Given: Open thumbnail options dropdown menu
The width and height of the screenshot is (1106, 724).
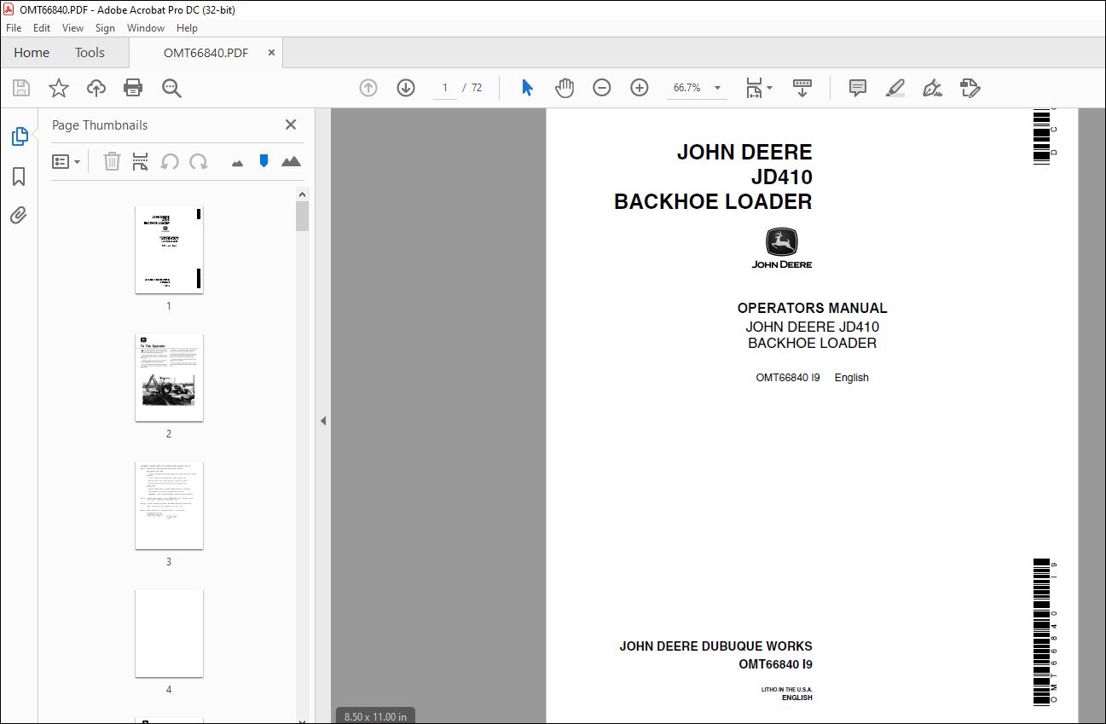Looking at the screenshot, I should coord(66,161).
